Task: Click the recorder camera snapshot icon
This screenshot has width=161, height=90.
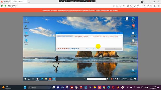Action: click(x=92, y=1)
